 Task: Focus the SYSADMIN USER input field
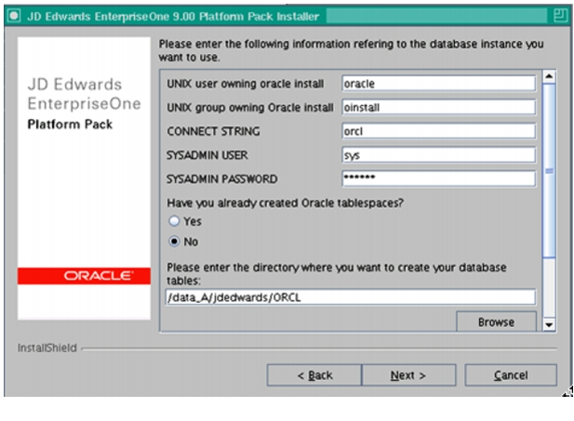438,155
